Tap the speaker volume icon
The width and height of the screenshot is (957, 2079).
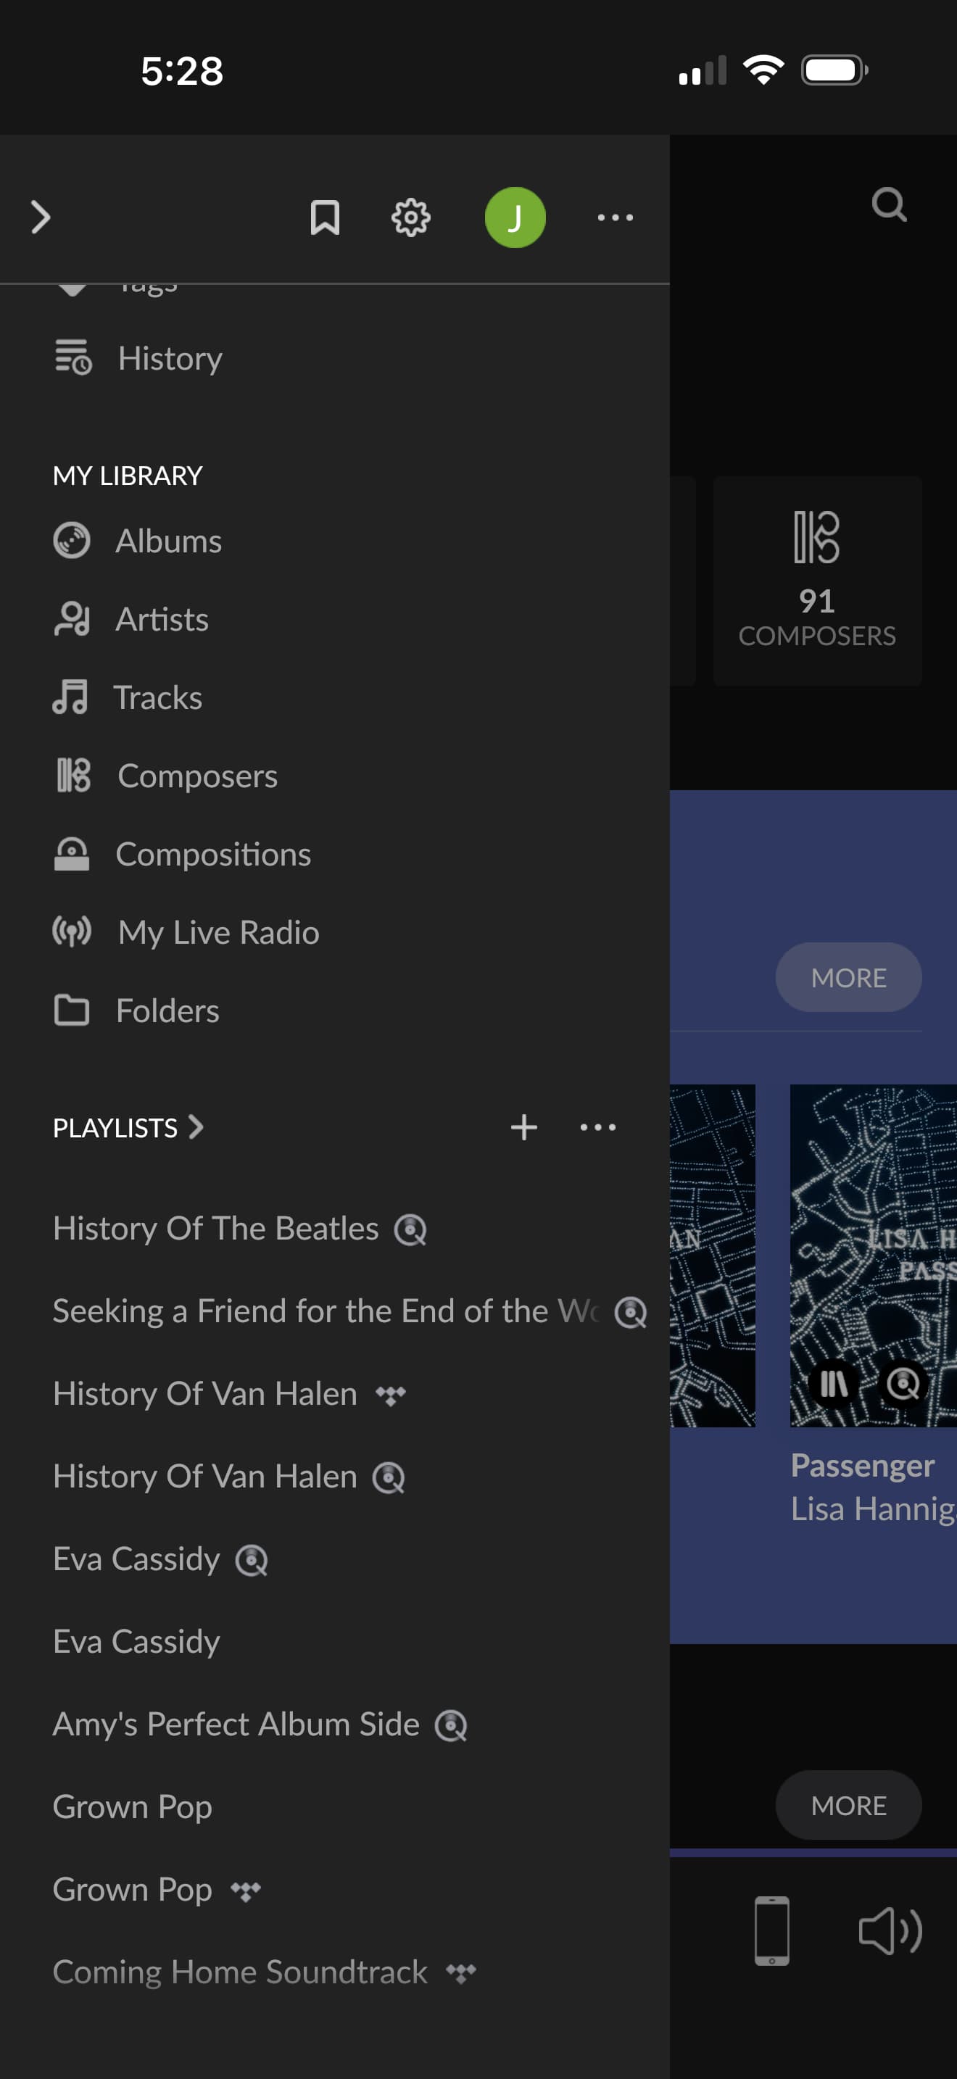(x=890, y=1931)
